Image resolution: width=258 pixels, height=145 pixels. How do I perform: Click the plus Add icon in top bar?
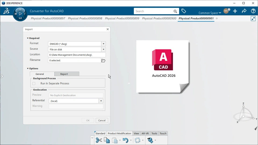point(235,11)
